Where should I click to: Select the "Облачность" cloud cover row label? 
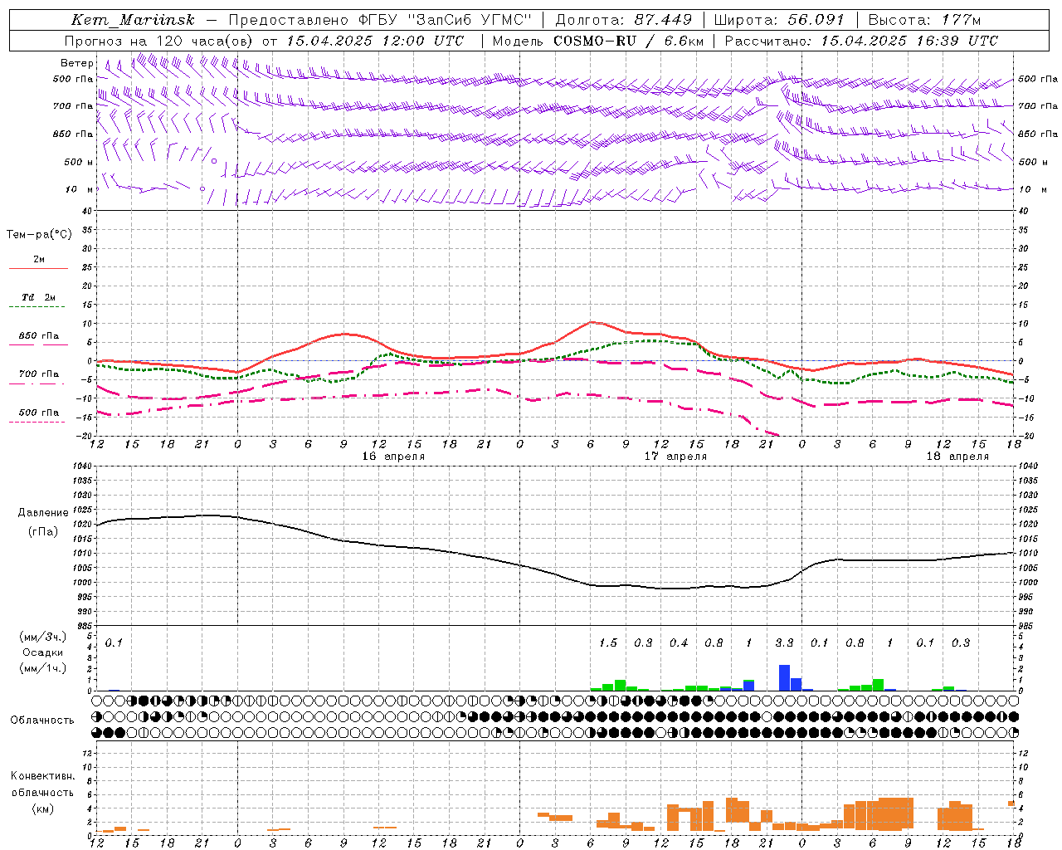point(42,721)
